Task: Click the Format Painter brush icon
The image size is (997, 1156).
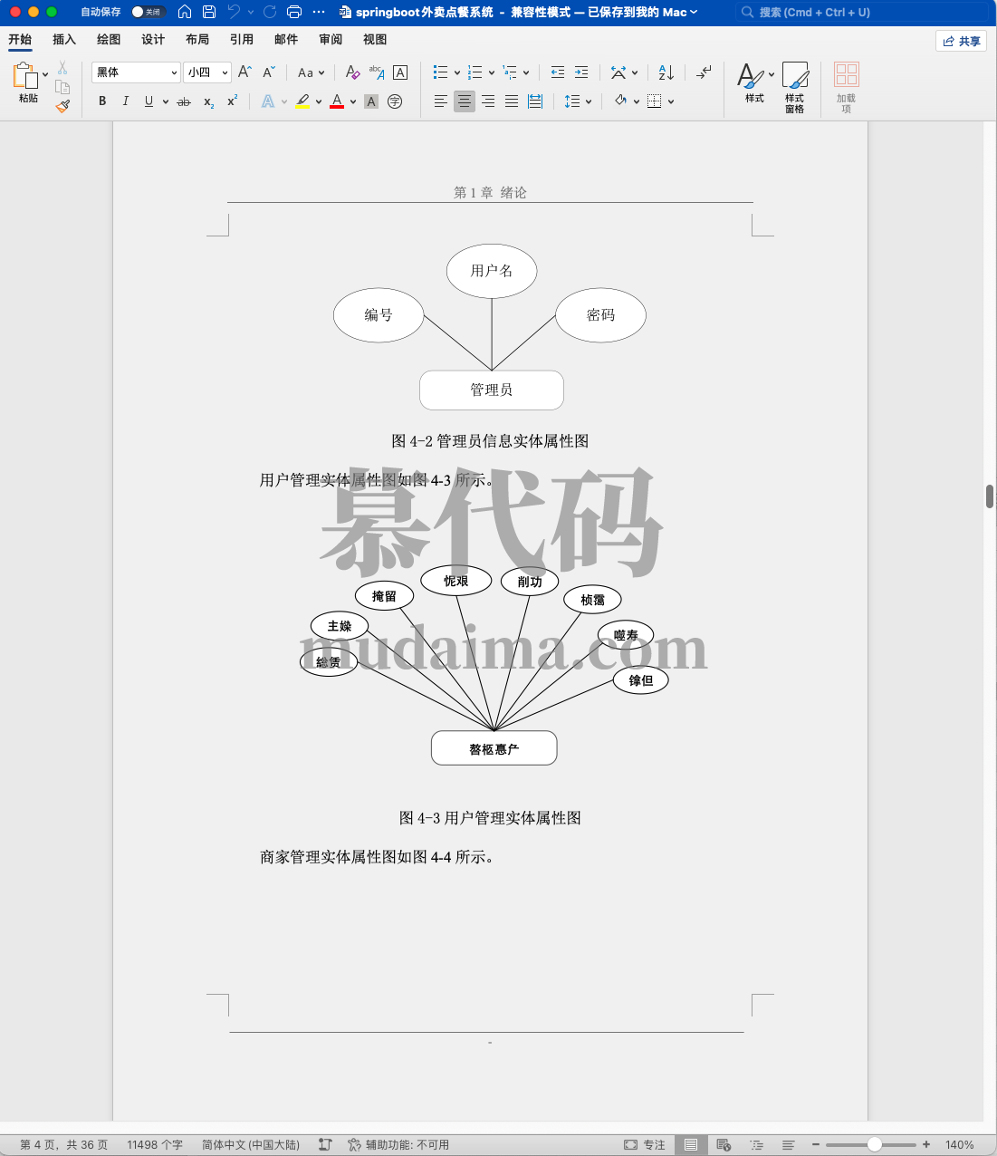Action: [62, 106]
